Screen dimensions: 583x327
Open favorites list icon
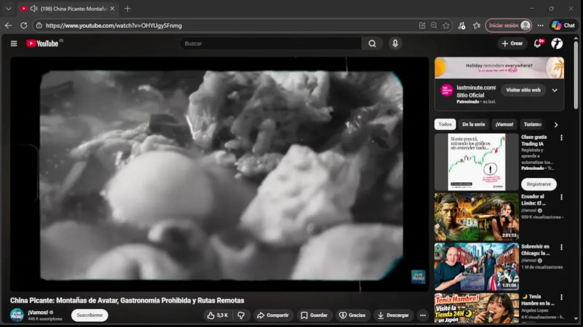(476, 25)
